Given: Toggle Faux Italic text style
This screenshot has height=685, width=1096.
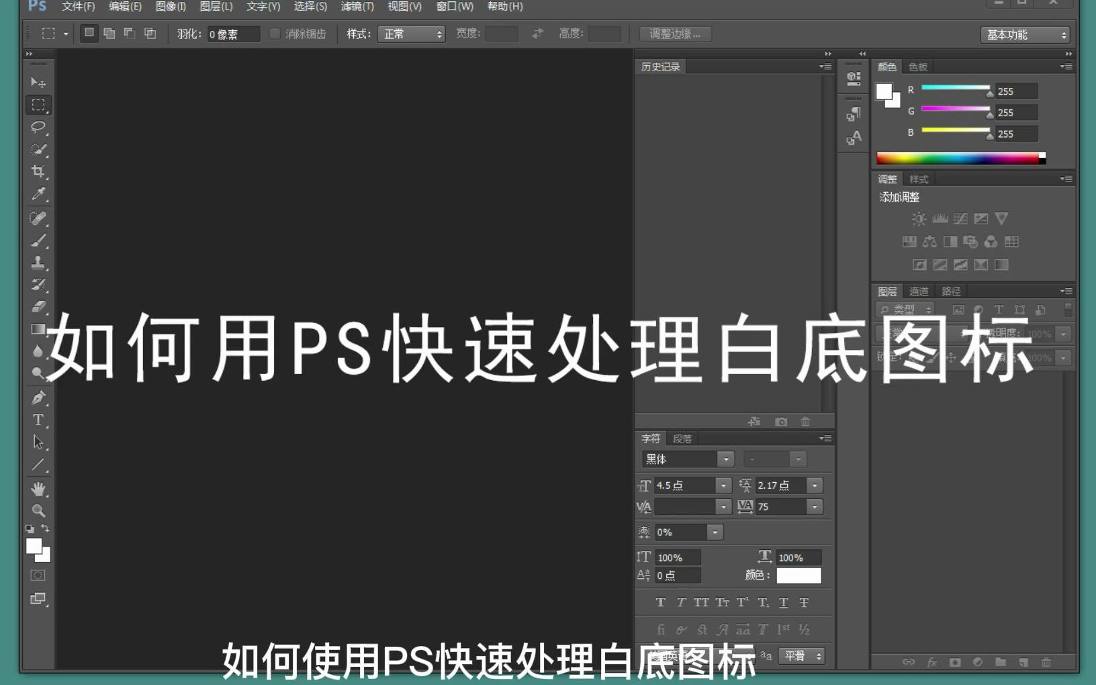Looking at the screenshot, I should pyautogui.click(x=681, y=602).
